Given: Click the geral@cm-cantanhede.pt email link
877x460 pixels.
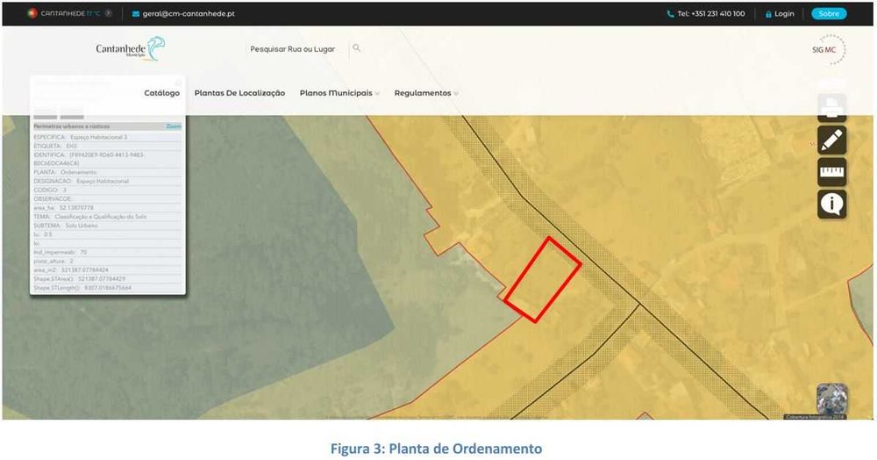Looking at the screenshot, I should click(189, 14).
